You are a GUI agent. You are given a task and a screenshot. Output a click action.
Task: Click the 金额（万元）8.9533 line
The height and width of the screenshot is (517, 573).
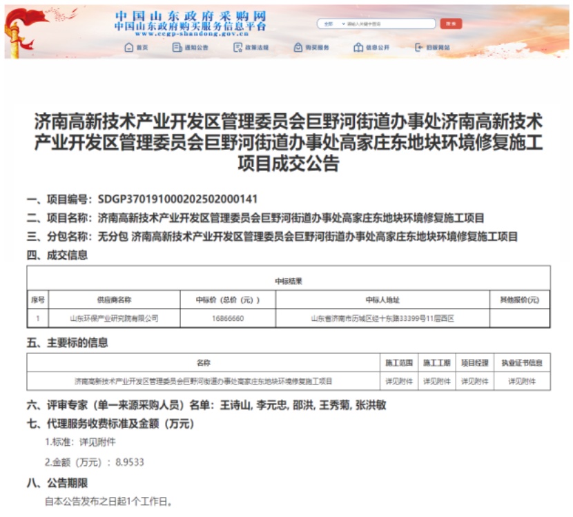[x=95, y=462]
